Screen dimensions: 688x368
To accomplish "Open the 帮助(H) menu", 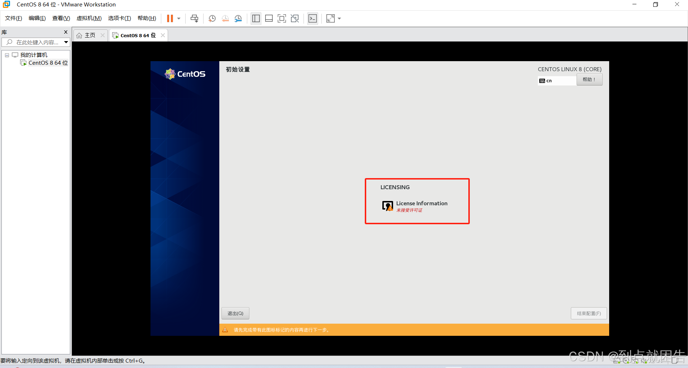I will tap(147, 18).
